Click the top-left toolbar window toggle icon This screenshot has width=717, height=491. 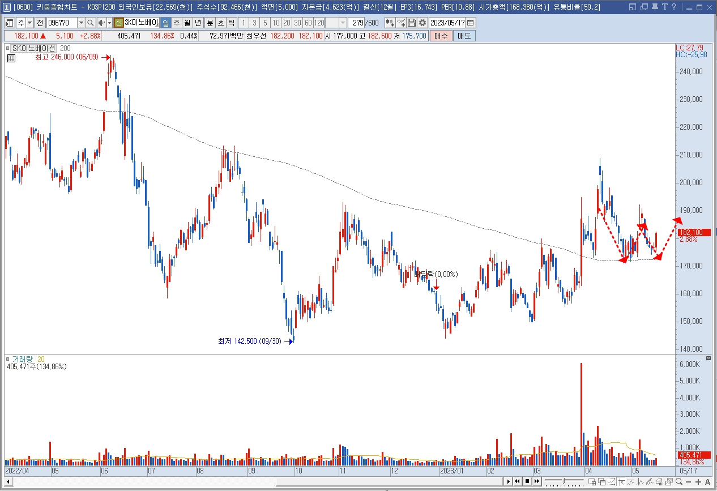pyautogui.click(x=9, y=23)
